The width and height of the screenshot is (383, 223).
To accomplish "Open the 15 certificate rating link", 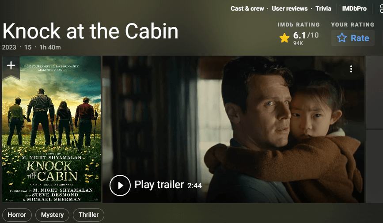I will coord(28,47).
